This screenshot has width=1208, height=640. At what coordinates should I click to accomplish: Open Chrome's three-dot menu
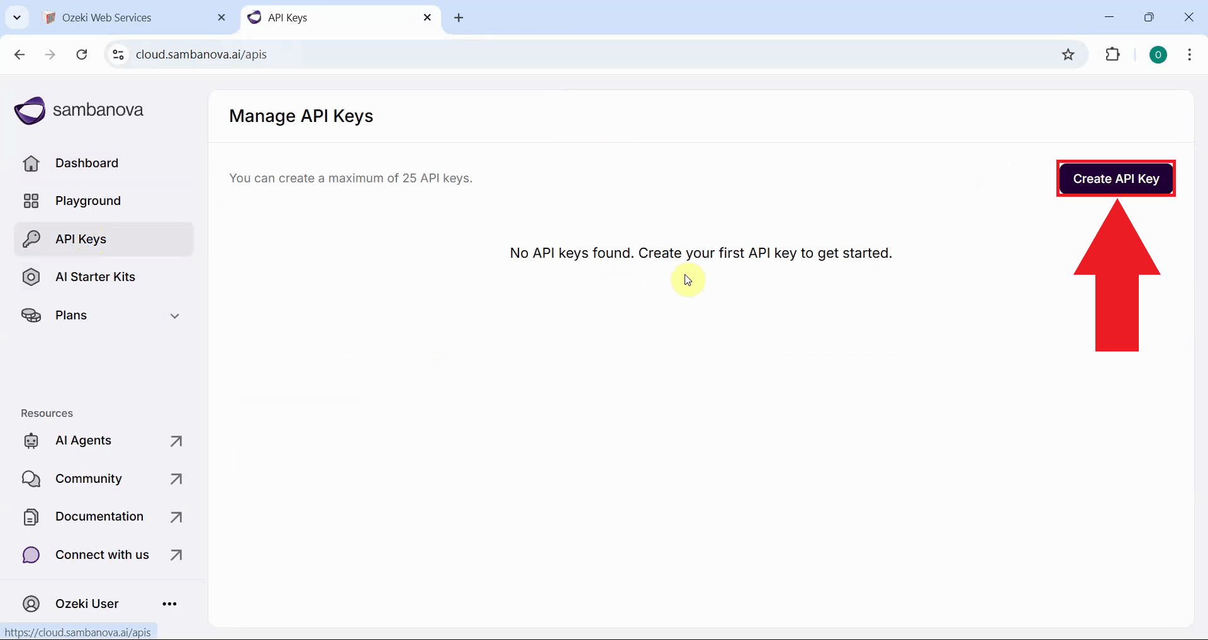(1190, 55)
